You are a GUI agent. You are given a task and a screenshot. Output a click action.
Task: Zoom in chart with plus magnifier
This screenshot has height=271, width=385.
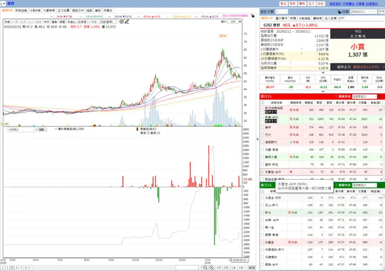pos(211,267)
